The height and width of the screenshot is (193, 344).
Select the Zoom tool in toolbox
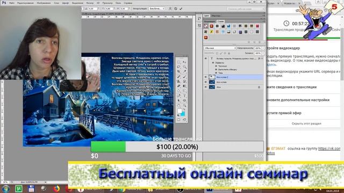tap(184, 105)
